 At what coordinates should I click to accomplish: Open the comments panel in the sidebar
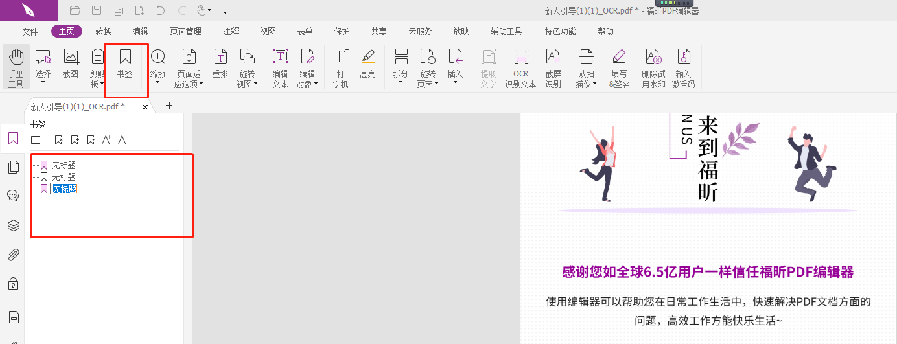(x=13, y=196)
